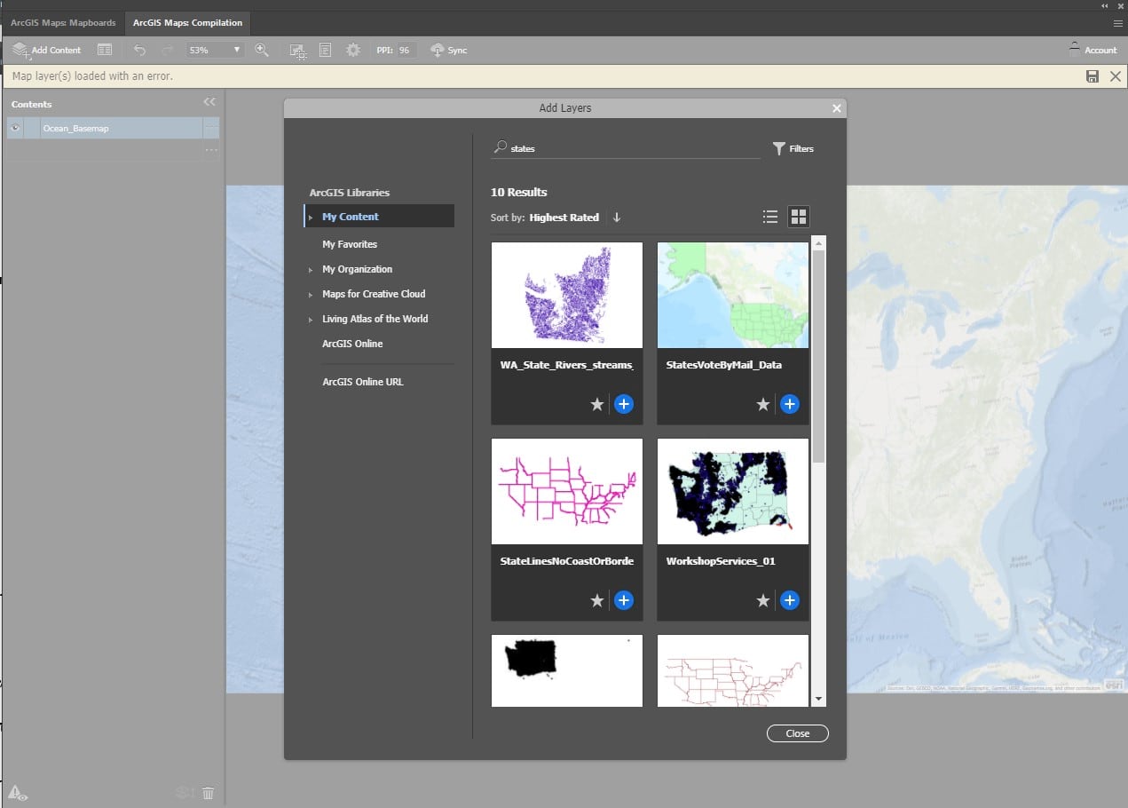This screenshot has height=808, width=1128.
Task: Add the WA_State_Rivers_streams layer with plus
Action: 624,405
